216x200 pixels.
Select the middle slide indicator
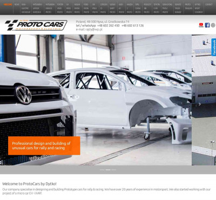click(x=108, y=170)
